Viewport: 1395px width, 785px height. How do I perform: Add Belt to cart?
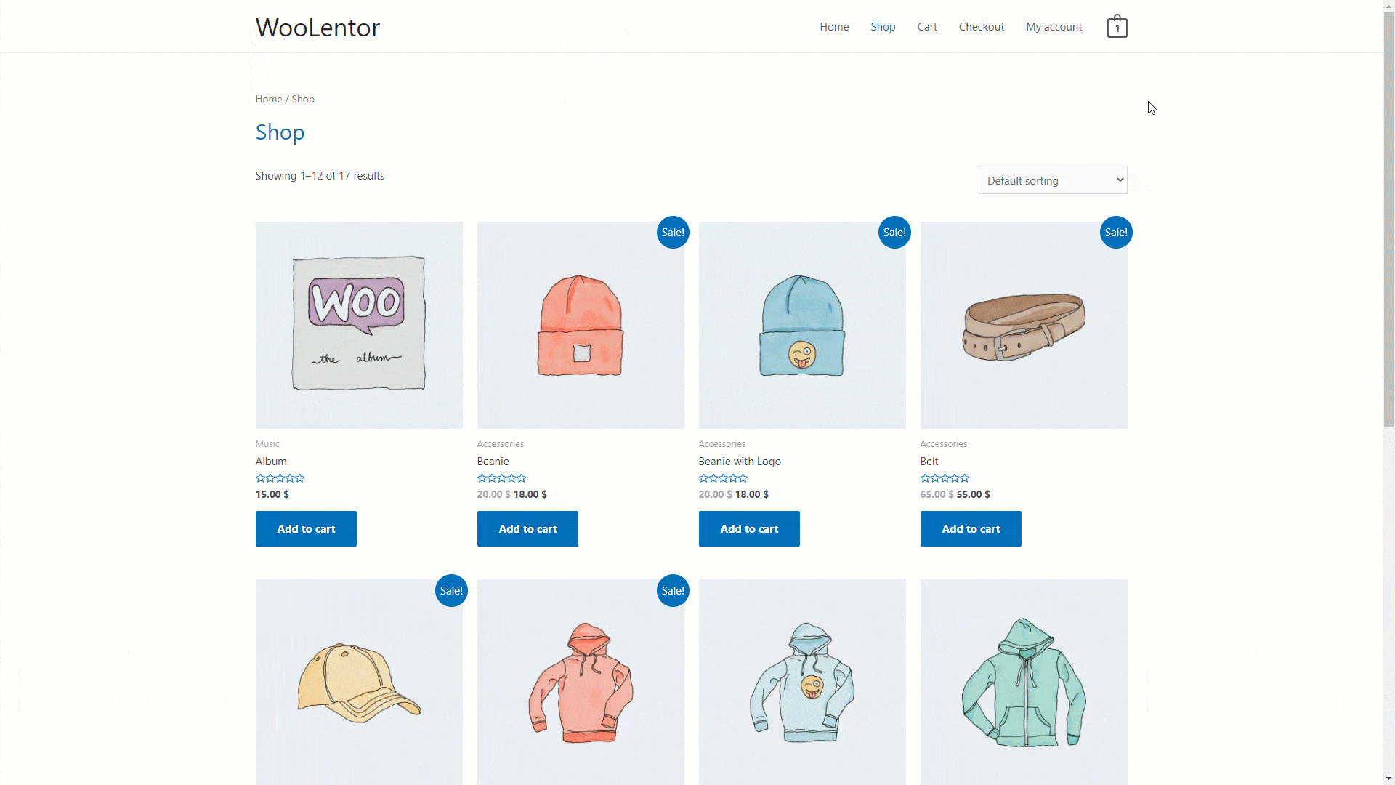pyautogui.click(x=971, y=529)
